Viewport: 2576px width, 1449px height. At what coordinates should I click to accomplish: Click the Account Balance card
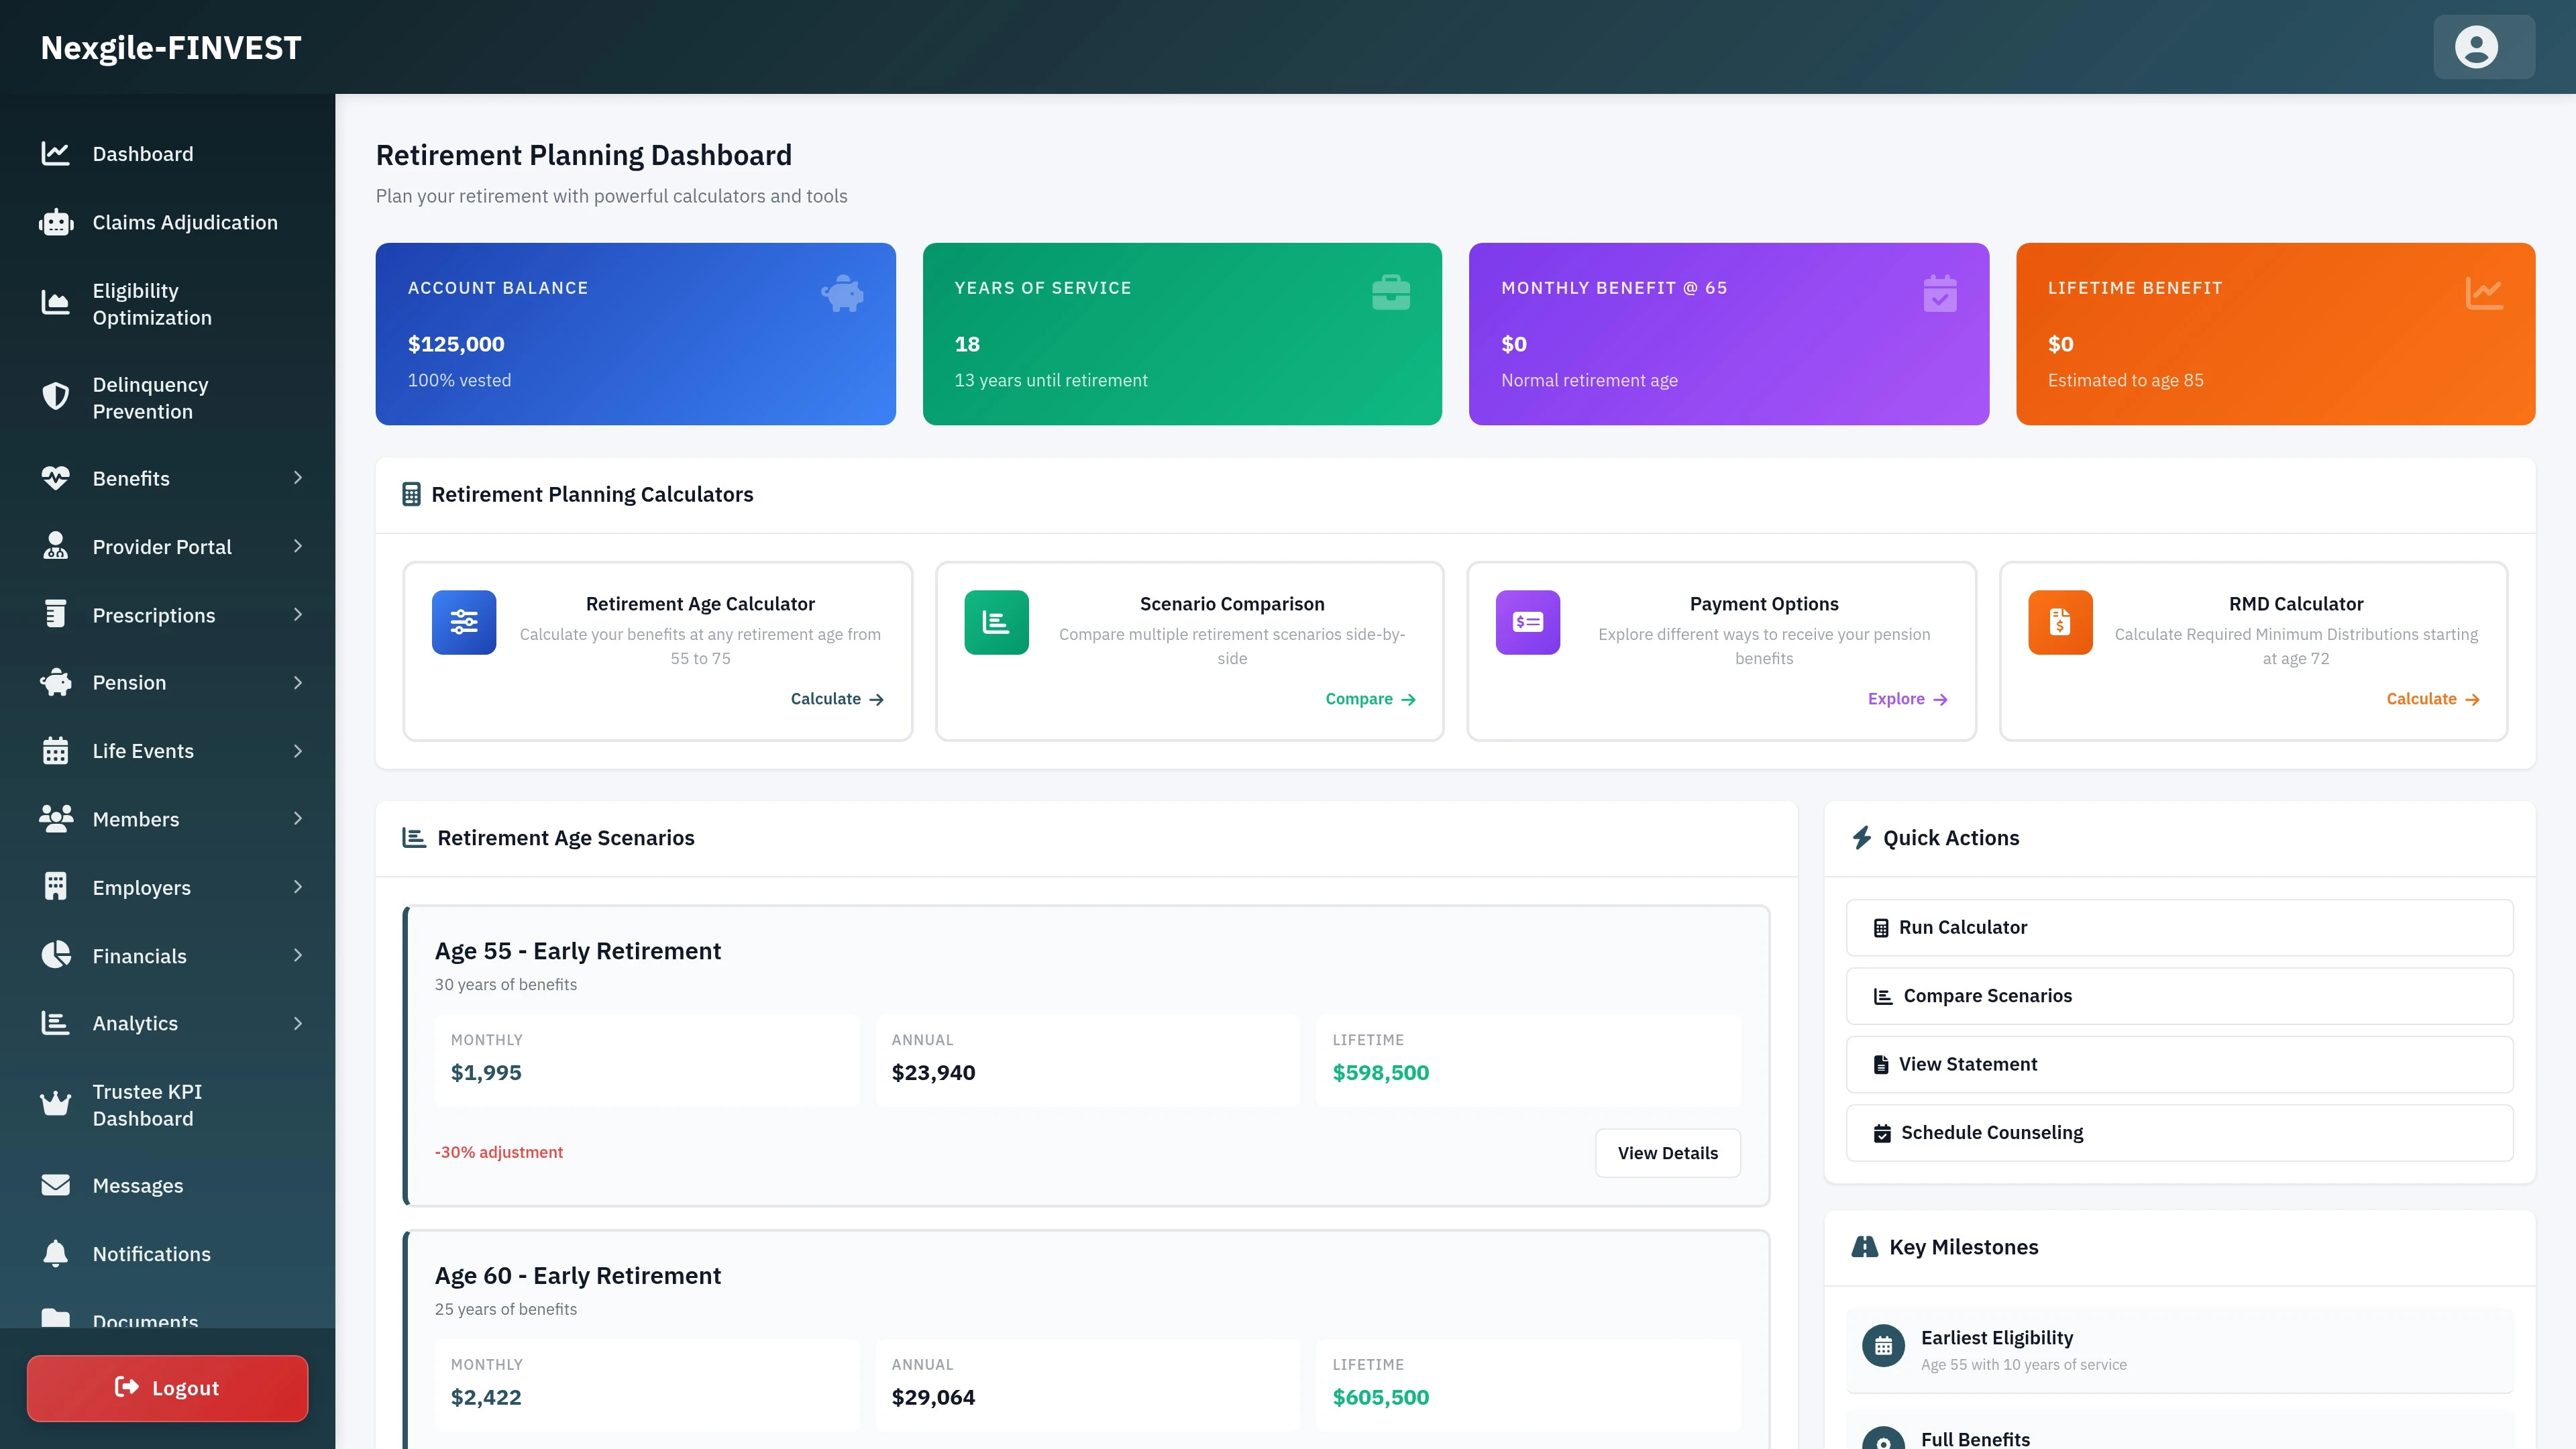[x=634, y=333]
